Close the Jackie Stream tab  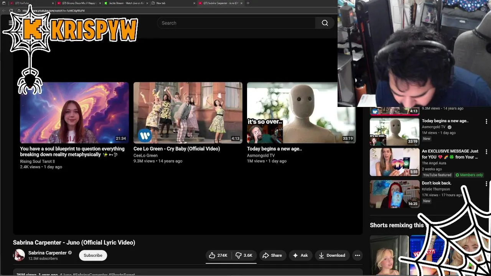click(147, 3)
